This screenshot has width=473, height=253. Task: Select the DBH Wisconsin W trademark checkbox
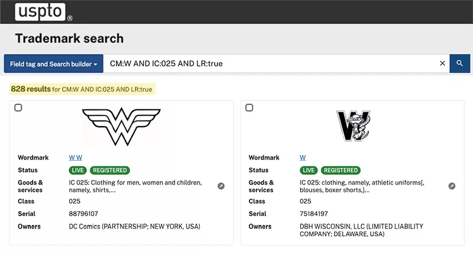point(249,108)
